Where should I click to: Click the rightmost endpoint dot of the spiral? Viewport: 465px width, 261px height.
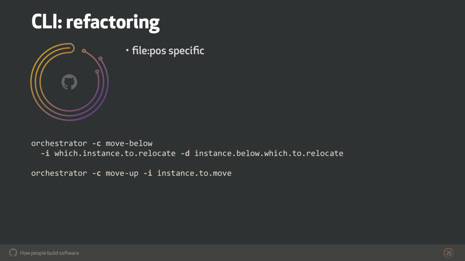[100, 58]
